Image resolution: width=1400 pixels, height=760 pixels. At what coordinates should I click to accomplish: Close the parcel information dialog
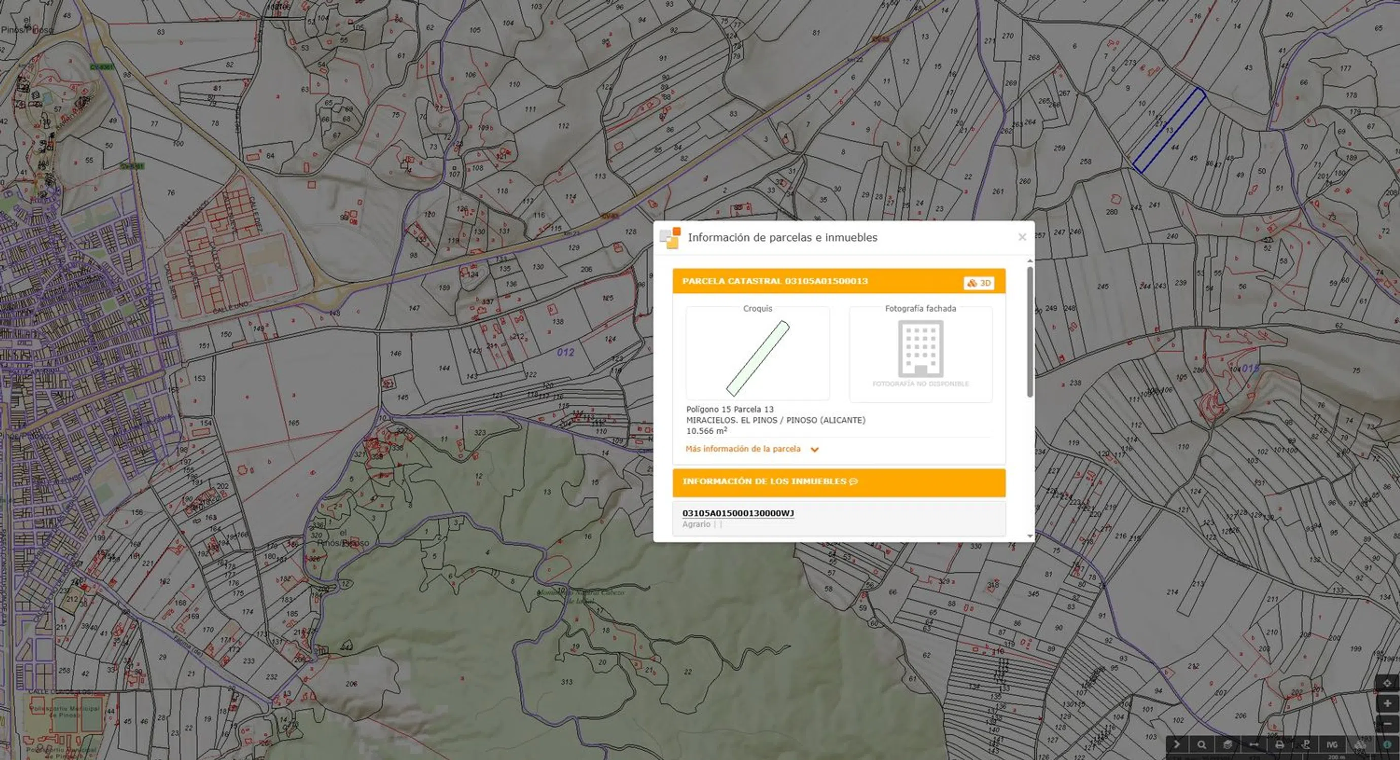point(1022,237)
